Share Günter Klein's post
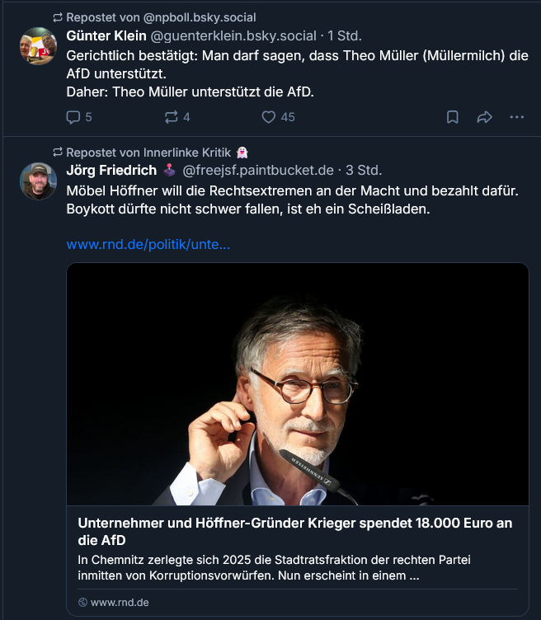The image size is (541, 620). point(484,117)
